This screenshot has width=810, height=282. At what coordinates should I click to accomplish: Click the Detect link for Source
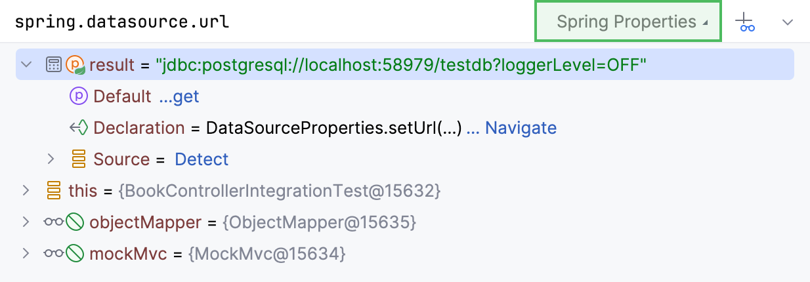pos(202,159)
